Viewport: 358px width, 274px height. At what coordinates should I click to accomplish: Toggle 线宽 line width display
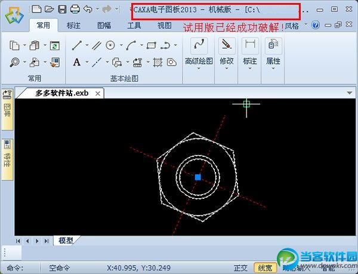coord(265,268)
